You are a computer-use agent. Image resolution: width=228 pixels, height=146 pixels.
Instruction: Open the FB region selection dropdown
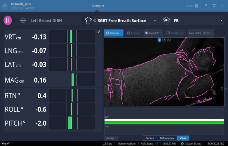pos(221,21)
